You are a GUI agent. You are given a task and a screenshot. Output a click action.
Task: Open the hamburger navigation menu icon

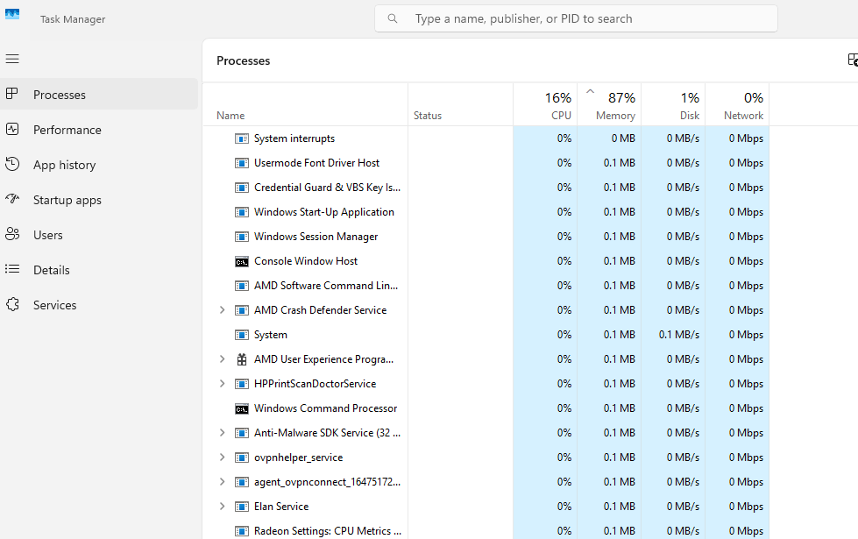(12, 59)
